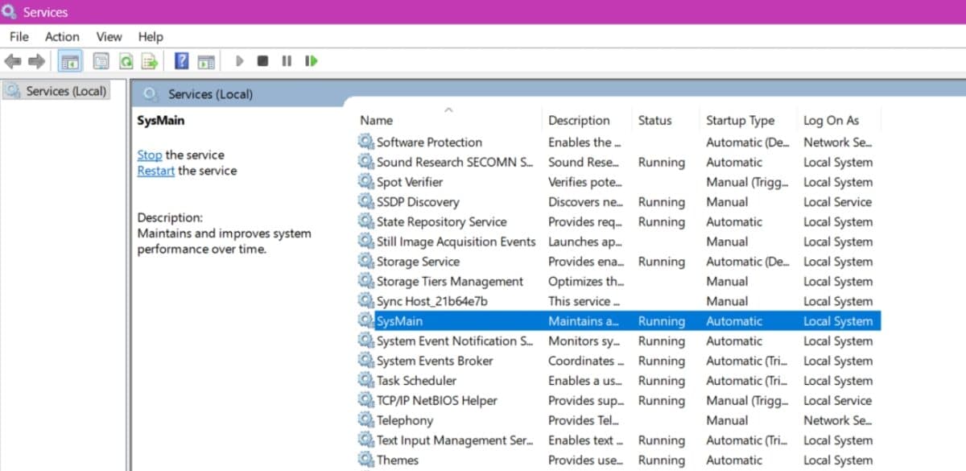Click the gear icon beside SysMain row

point(366,320)
